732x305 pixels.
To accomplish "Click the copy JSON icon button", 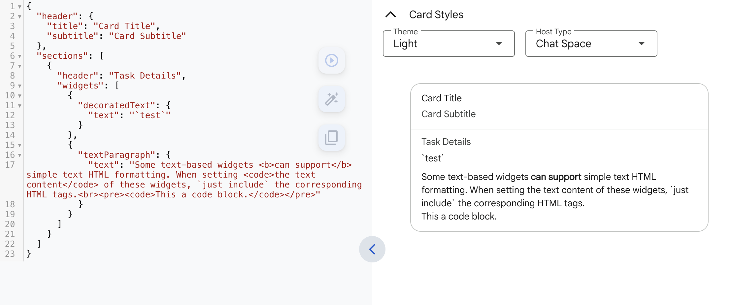I will tap(331, 138).
